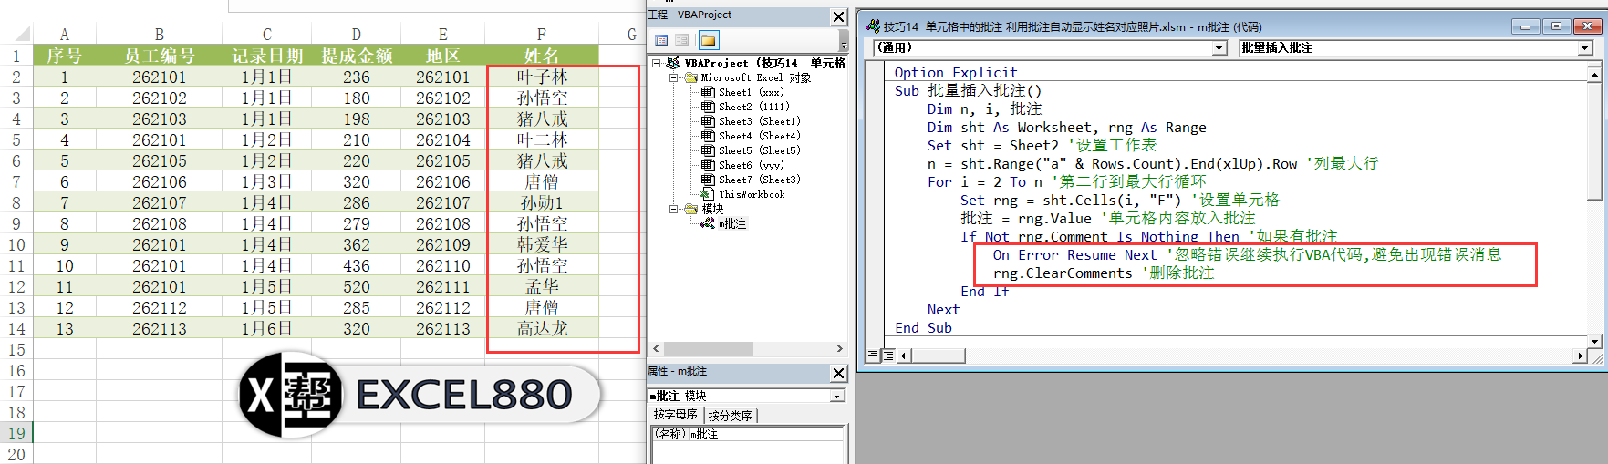Switch to the 按分类序 tab
The height and width of the screenshot is (464, 1608).
click(730, 415)
